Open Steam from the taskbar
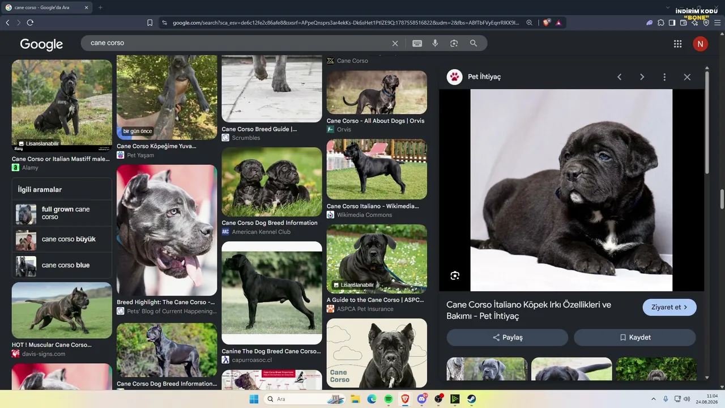725x408 pixels. (471, 399)
